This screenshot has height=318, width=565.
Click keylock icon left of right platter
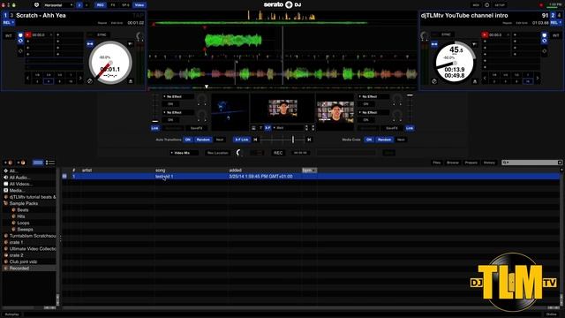(x=434, y=44)
